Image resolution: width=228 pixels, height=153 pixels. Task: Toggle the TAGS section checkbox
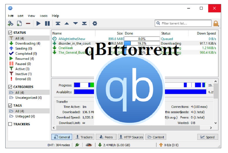[10, 105]
